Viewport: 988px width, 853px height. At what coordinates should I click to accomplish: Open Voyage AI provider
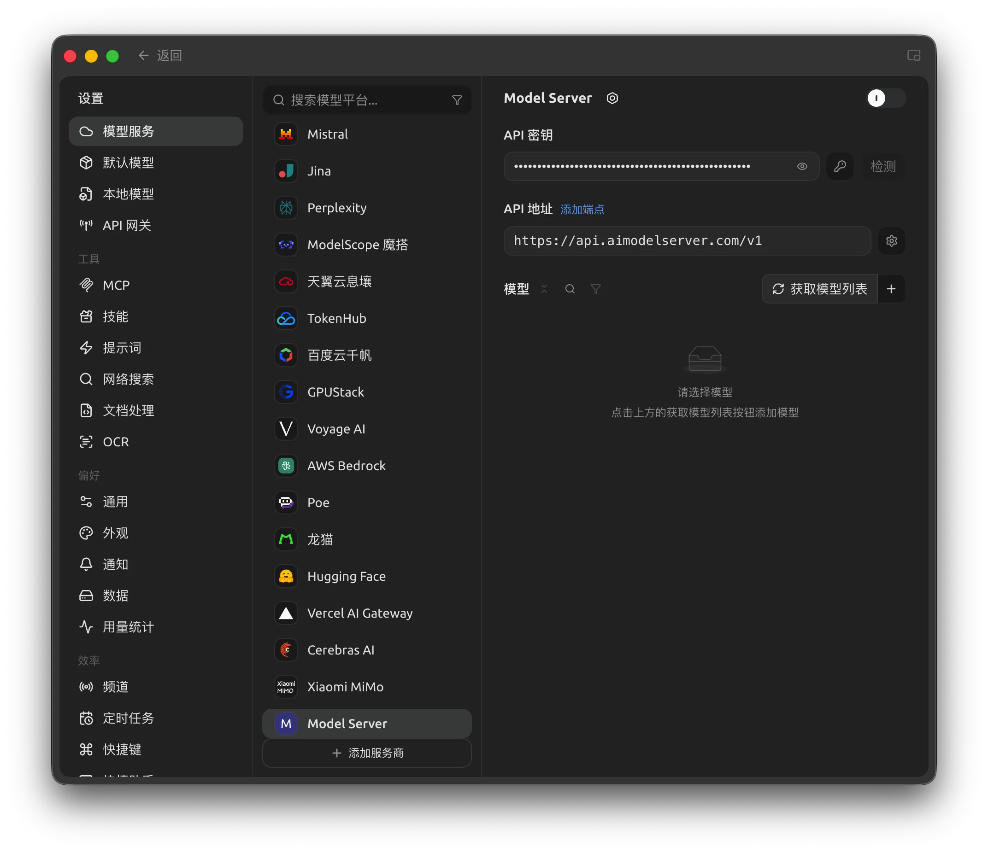pyautogui.click(x=367, y=429)
